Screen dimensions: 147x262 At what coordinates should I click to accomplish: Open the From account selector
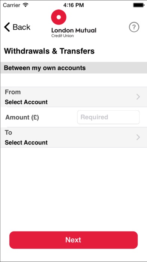tap(73, 97)
